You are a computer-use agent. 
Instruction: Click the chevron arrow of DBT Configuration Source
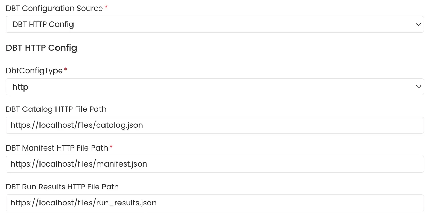click(418, 25)
